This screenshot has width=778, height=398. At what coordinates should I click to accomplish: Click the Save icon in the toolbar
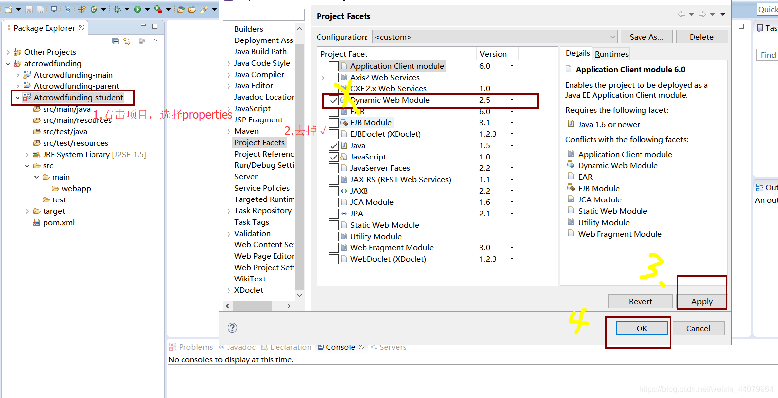point(29,9)
